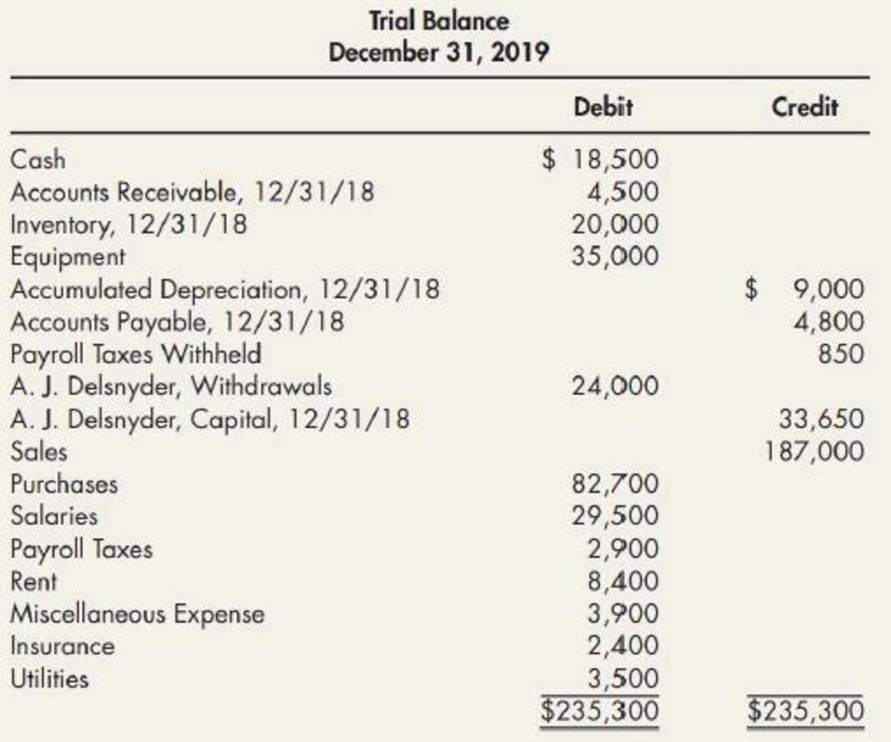The height and width of the screenshot is (742, 891).
Task: Click the Salaries account label
Action: click(x=54, y=516)
